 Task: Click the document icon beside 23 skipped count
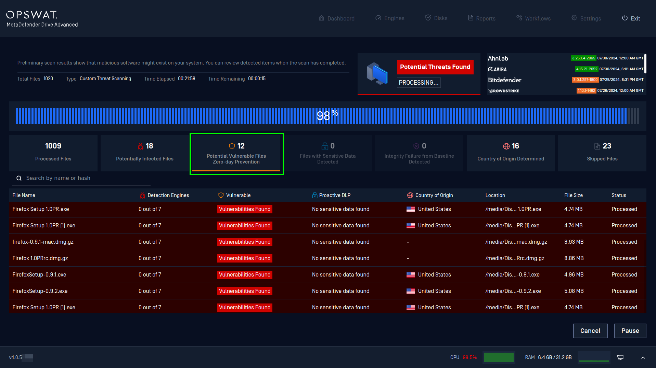[x=597, y=146]
